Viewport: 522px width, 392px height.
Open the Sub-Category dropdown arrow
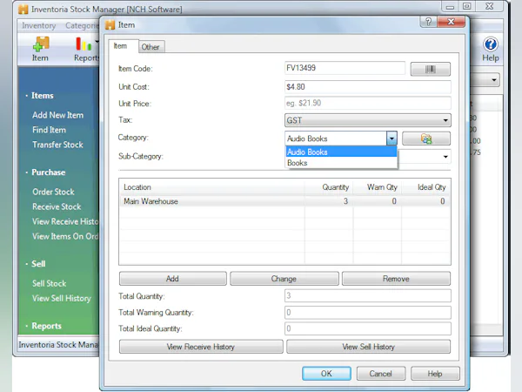[445, 157]
